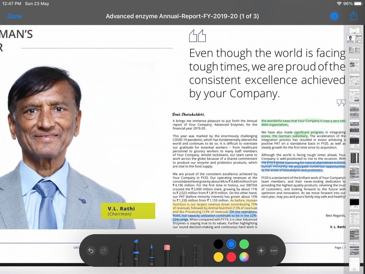Choose the yellow color swatch
Viewport: 365px width, 274px height.
point(218,257)
